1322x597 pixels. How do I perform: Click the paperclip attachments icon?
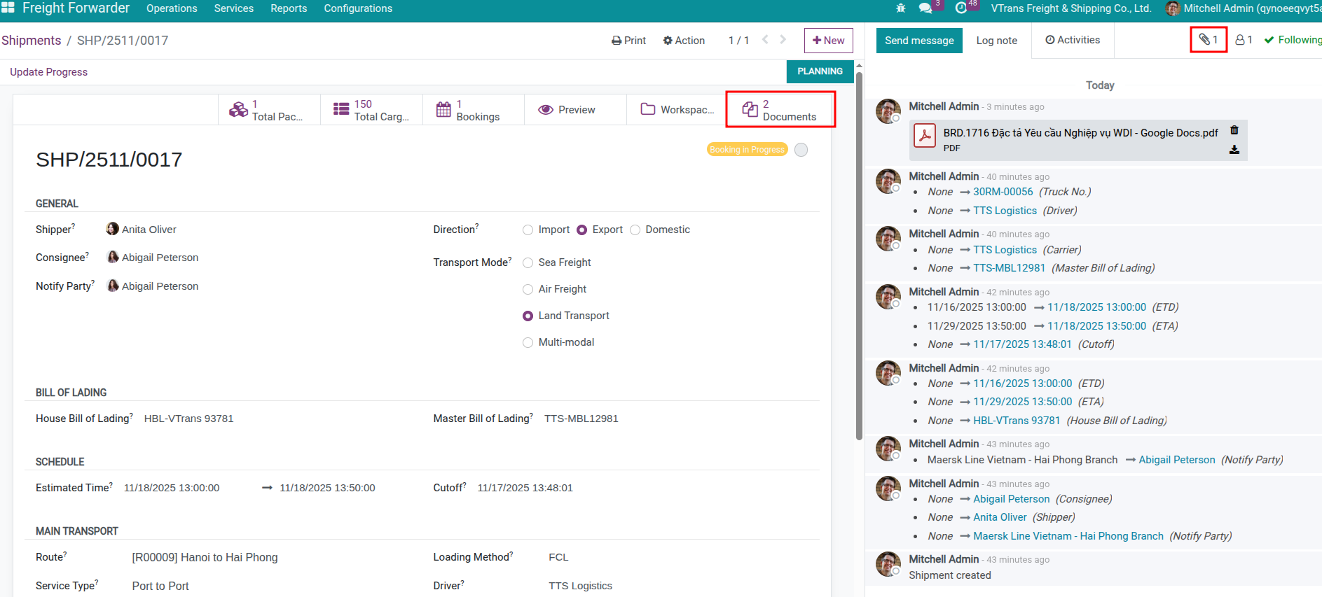[x=1208, y=40]
